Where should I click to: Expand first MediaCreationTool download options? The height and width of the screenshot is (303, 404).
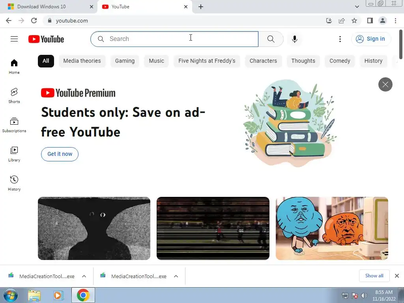(84, 276)
